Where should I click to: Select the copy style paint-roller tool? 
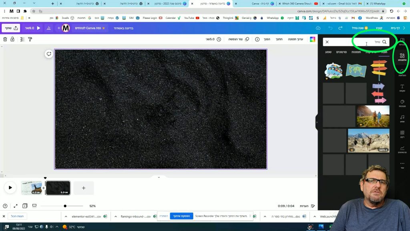[x=30, y=39]
